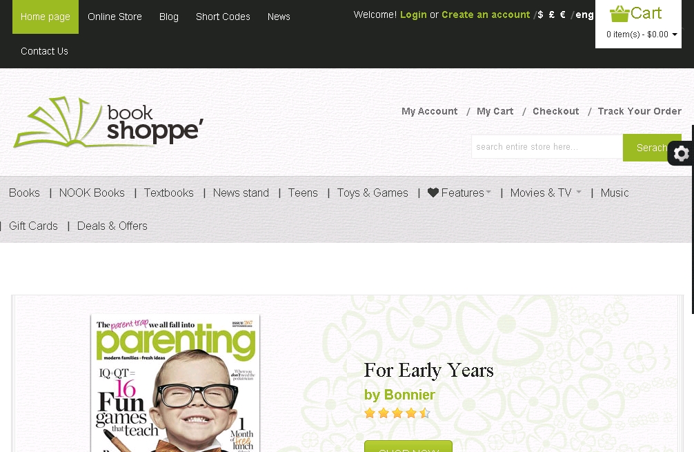This screenshot has height=452, width=694.
Task: Open the Online Store menu item
Action: 115,17
